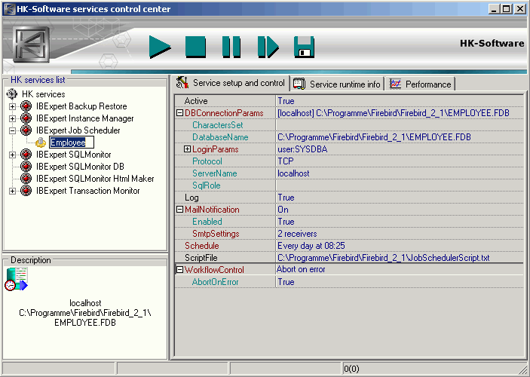This screenshot has width=530, height=377.
Task: Click the CharactersSet value field
Action: (x=400, y=125)
